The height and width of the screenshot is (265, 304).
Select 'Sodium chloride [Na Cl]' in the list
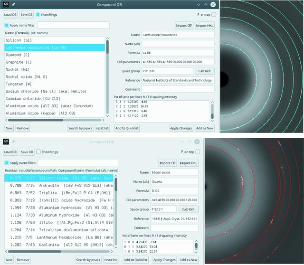(55, 91)
